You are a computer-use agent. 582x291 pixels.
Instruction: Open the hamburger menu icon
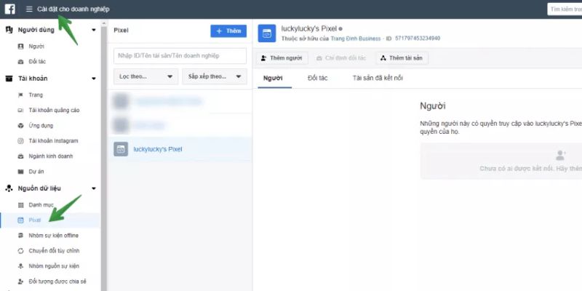click(x=29, y=9)
